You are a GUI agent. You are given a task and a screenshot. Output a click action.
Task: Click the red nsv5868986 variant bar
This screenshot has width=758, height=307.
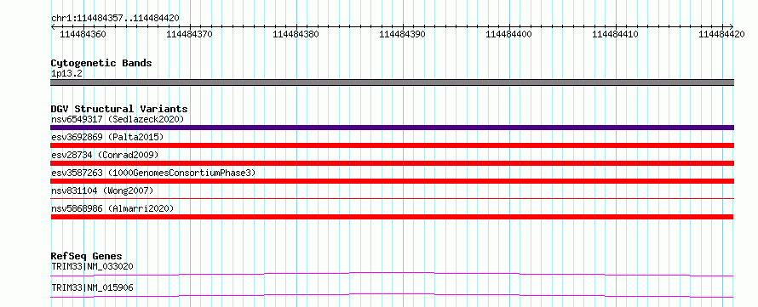click(392, 217)
